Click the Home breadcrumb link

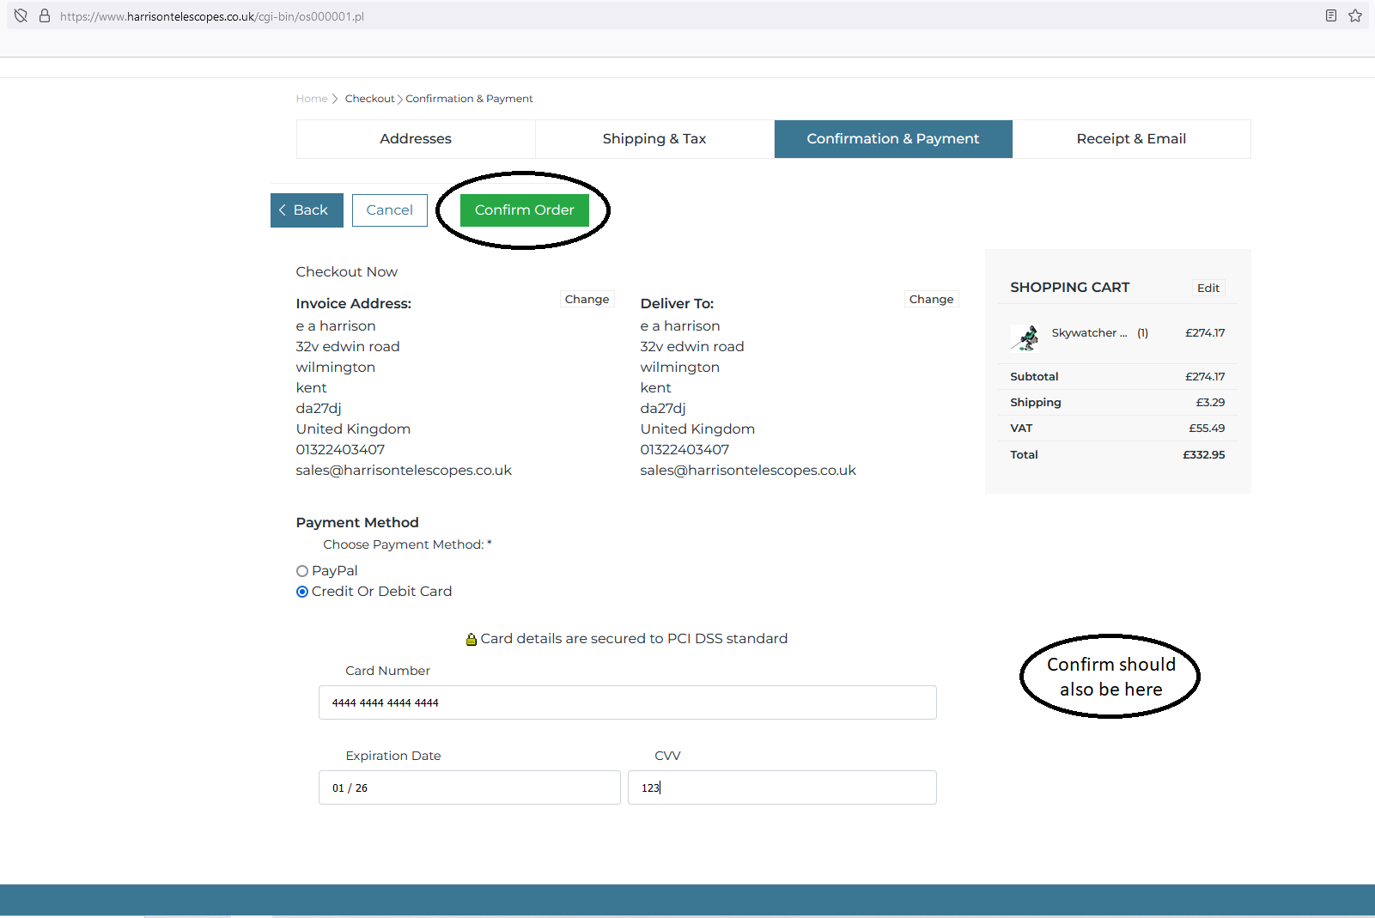tap(311, 99)
